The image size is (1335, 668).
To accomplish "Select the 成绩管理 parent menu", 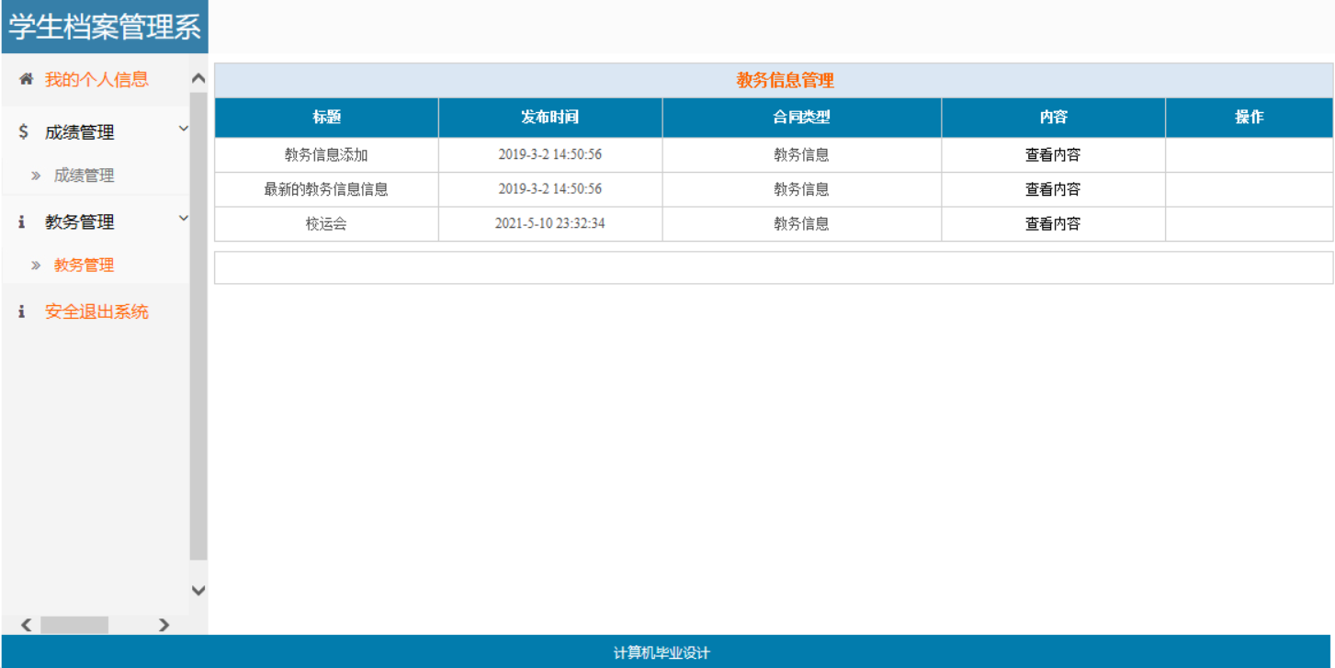I will click(x=79, y=132).
